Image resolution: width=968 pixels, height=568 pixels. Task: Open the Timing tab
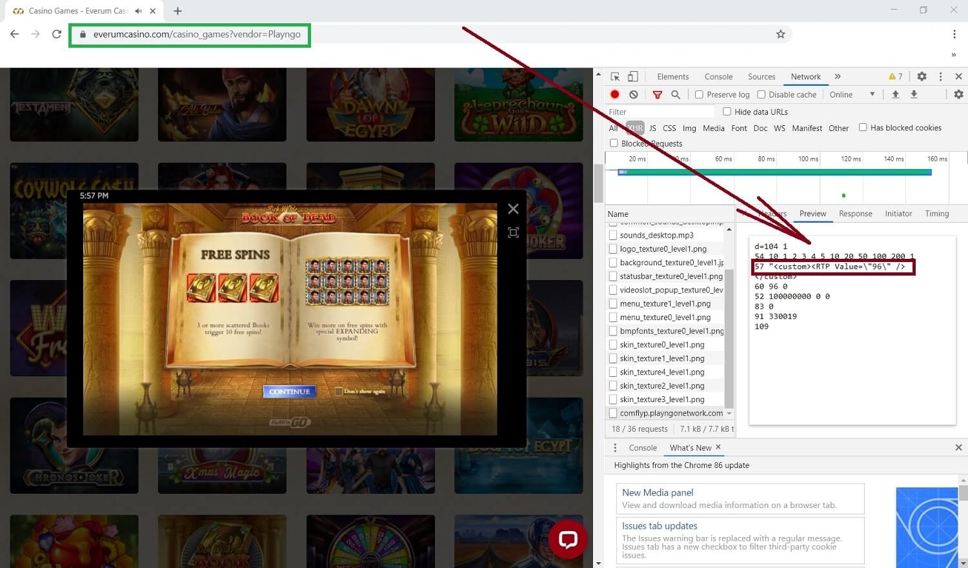[937, 214]
